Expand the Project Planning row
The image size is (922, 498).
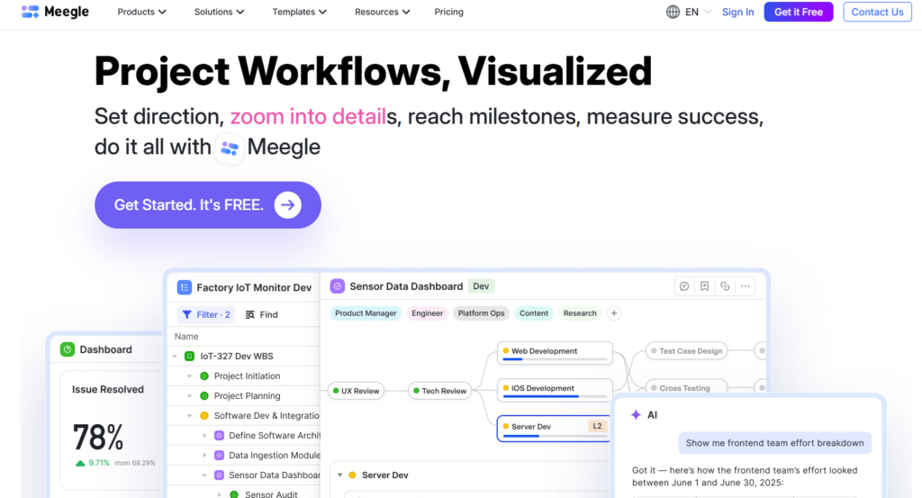tap(189, 396)
